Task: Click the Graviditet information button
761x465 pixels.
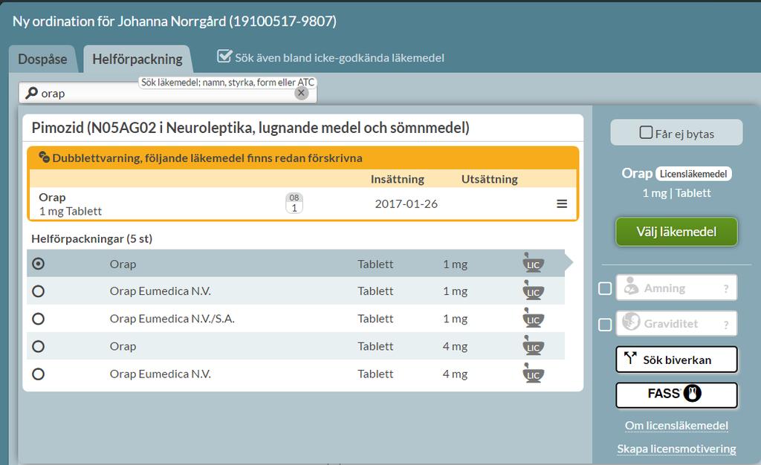Action: [676, 323]
